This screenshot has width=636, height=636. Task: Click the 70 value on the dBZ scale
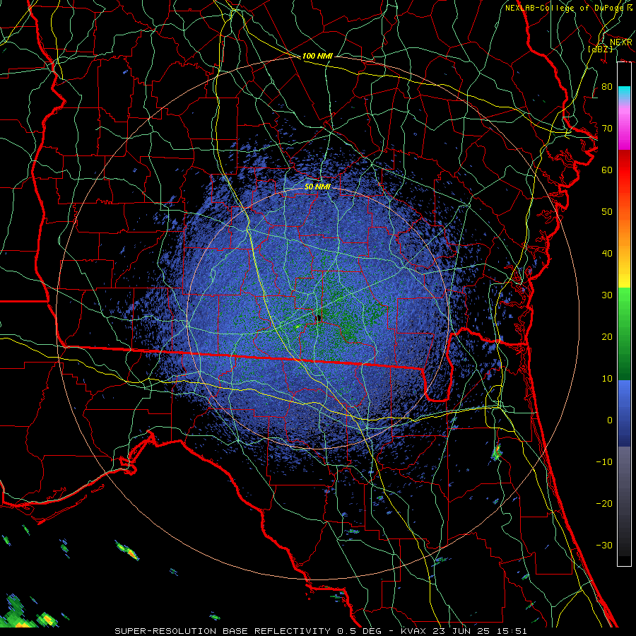tap(607, 129)
